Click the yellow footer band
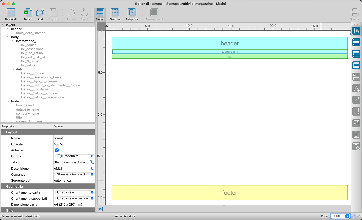 (x=230, y=193)
